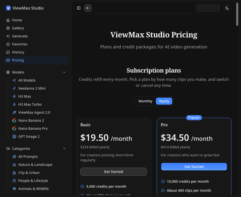Click Get Started on the Pro plan

pos(194,167)
